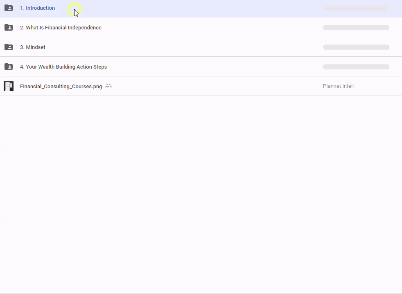Click owner placeholder for What Is Financial Independence
402x294 pixels.
[x=356, y=28]
